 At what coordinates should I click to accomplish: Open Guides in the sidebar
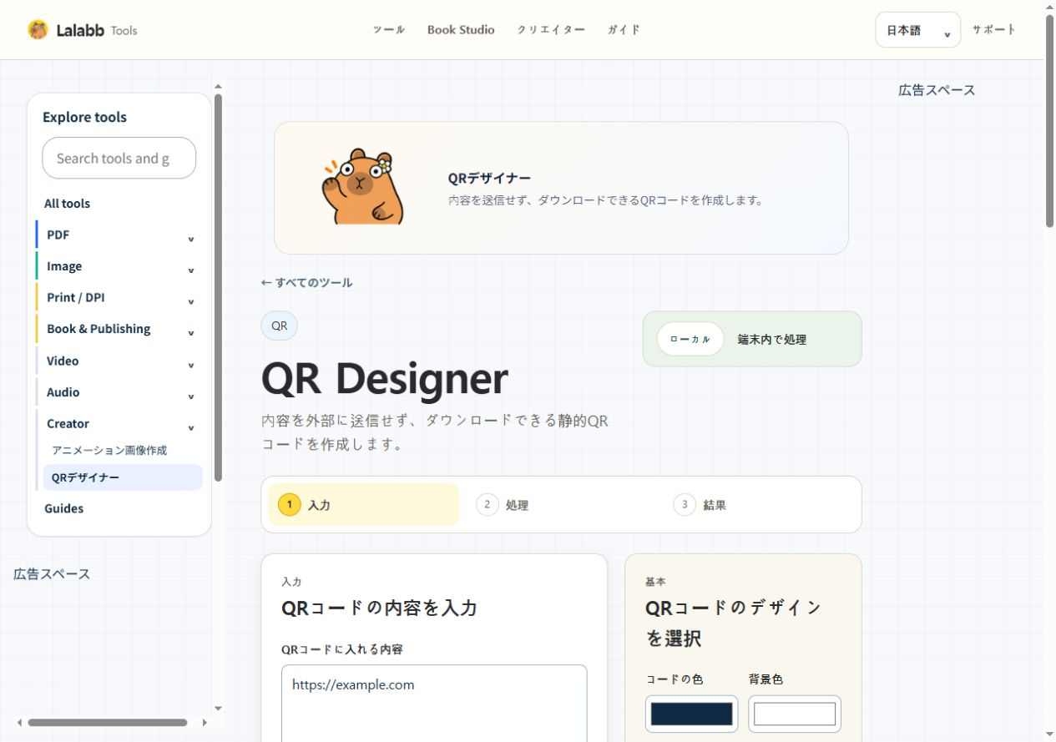coord(64,508)
